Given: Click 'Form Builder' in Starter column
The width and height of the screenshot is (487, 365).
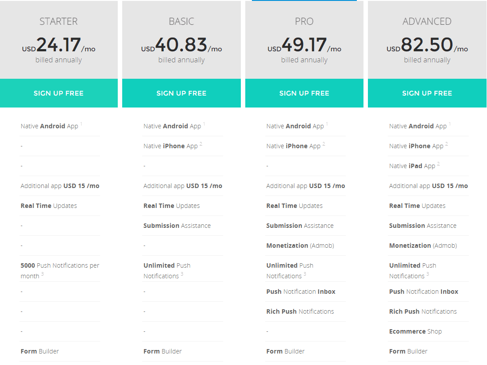Looking at the screenshot, I should tap(40, 351).
